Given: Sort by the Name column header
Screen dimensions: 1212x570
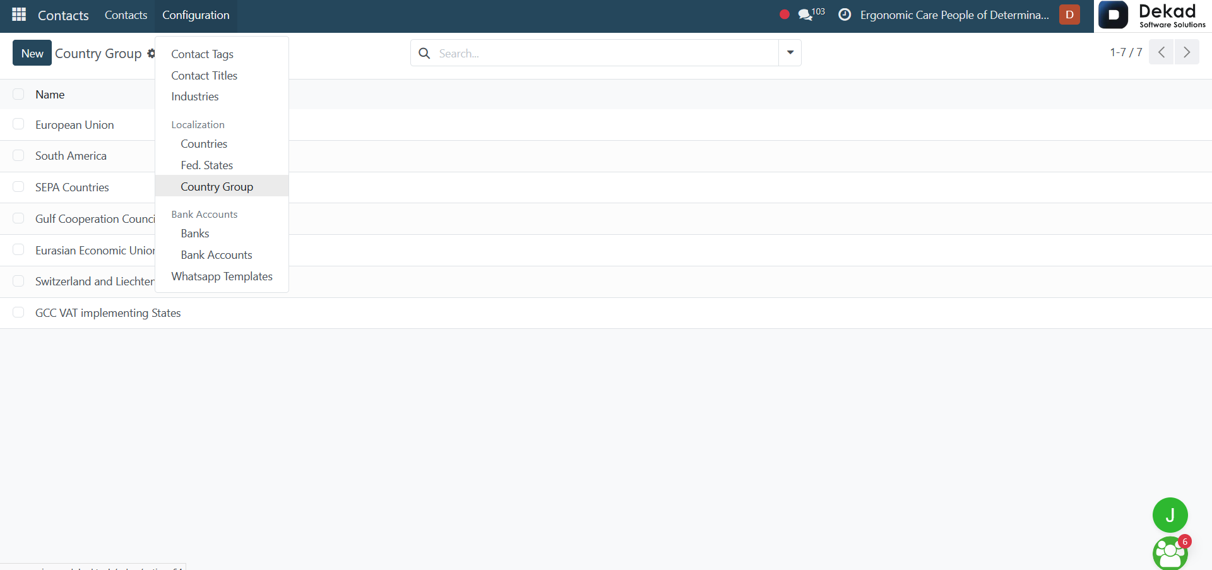Looking at the screenshot, I should coord(50,95).
